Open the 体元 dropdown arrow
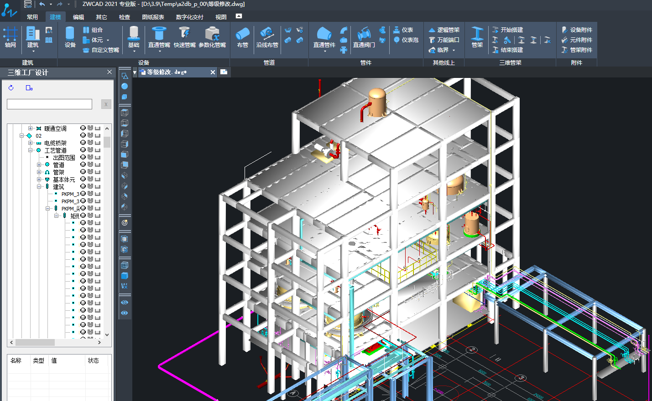Viewport: 652px width, 401px height. pos(108,41)
